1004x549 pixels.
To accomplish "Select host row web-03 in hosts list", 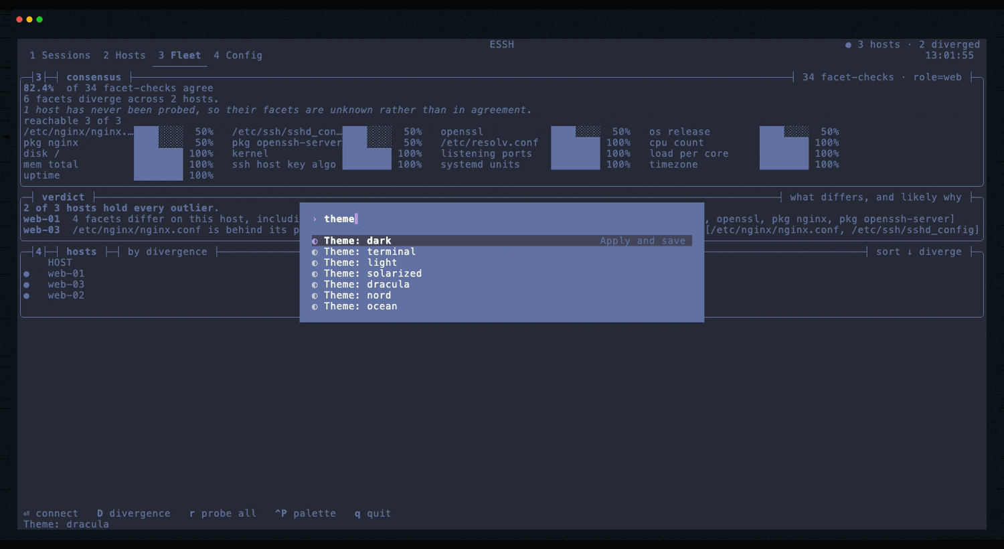I will pos(66,285).
